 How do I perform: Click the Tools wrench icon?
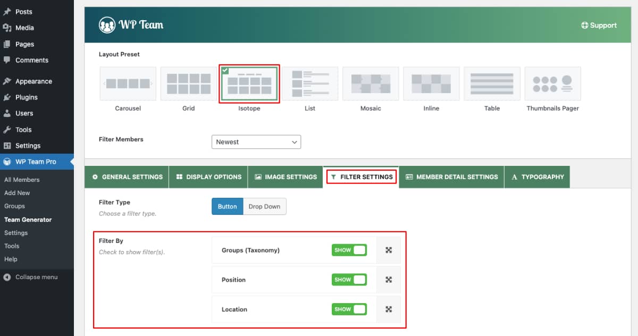[7, 130]
